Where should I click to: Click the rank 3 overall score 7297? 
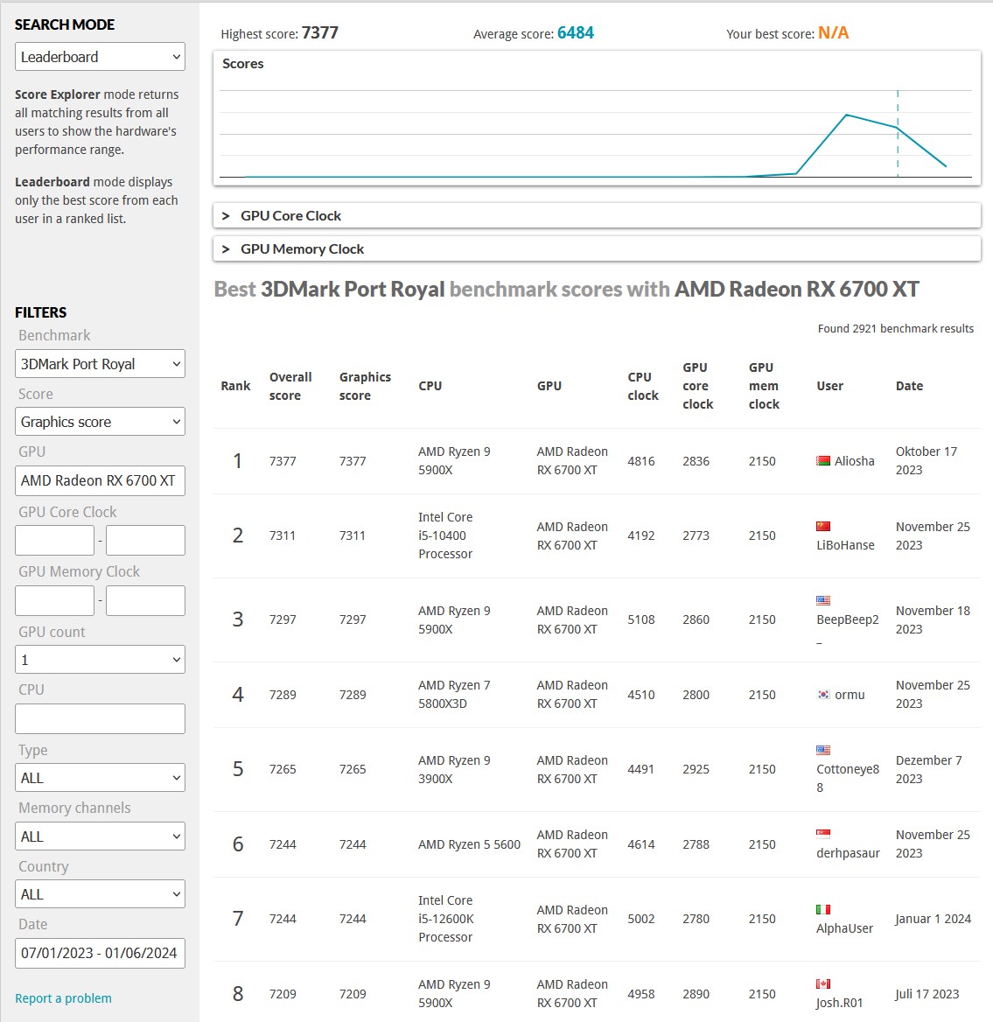(x=282, y=619)
